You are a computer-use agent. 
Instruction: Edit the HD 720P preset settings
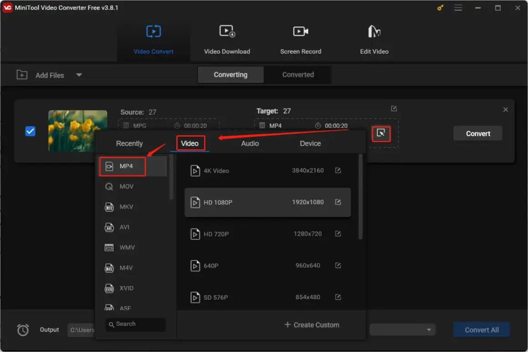click(x=338, y=234)
